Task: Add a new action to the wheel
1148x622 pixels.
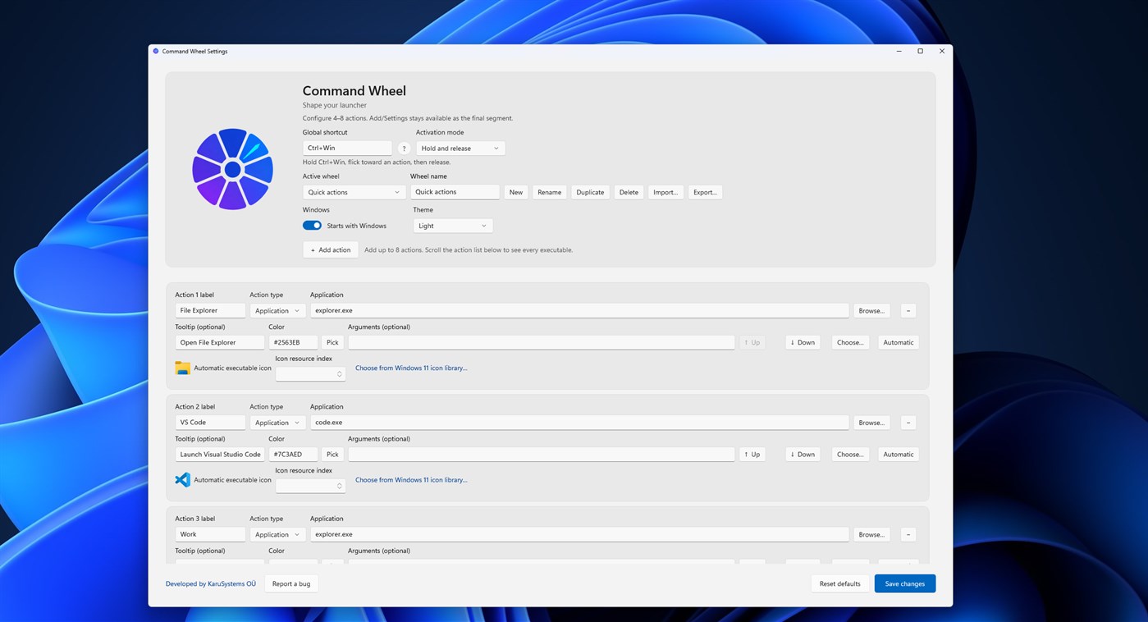Action: click(x=331, y=249)
